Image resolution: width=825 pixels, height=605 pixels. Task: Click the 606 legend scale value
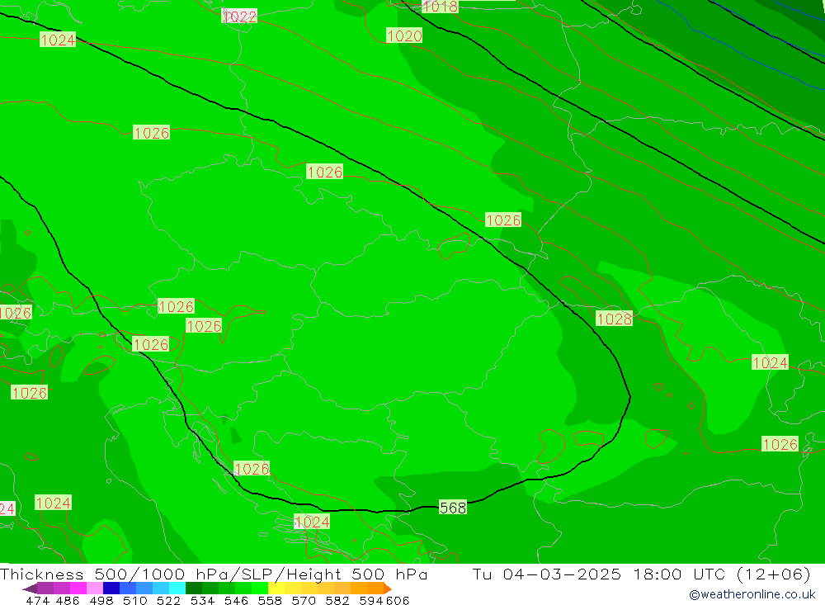tap(398, 600)
